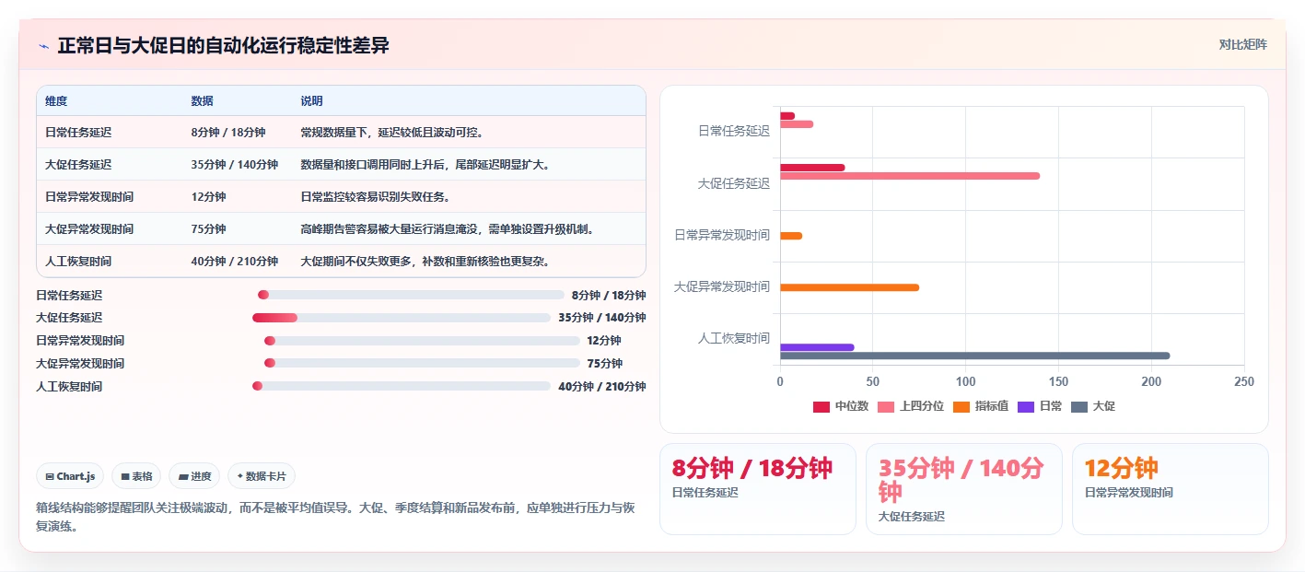Click the purple 日常 bar for 人工恢复时间
The image size is (1305, 572).
pos(817,347)
